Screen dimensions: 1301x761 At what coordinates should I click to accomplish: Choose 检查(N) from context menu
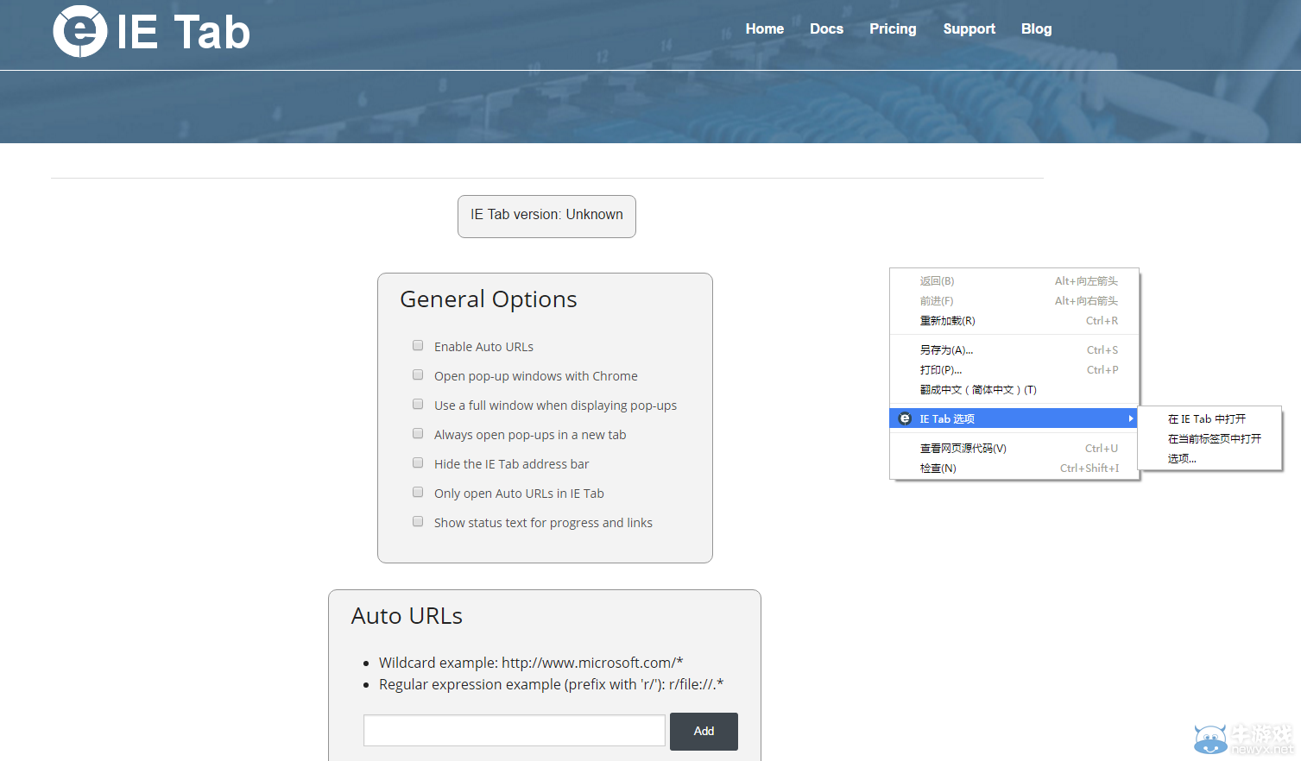pyautogui.click(x=1014, y=468)
